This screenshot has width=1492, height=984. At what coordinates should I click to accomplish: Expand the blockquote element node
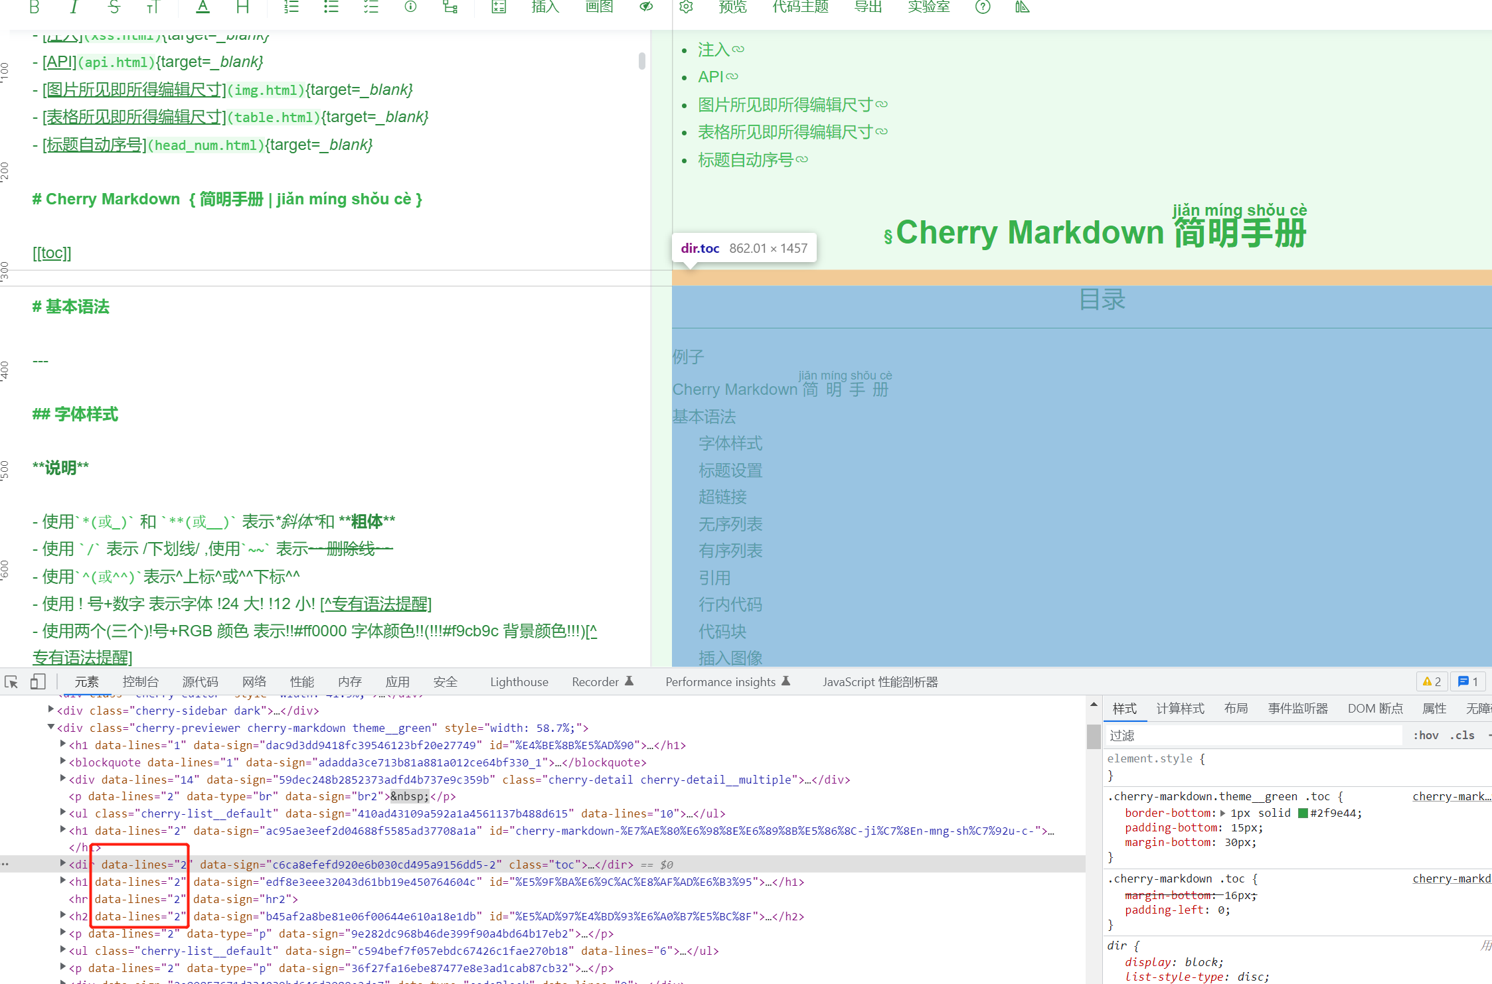[x=62, y=762]
